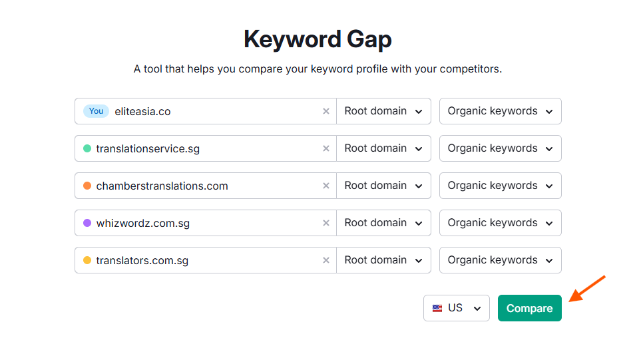Click the orange dot beside chamberstranslations.com
The image size is (637, 340).
(x=87, y=186)
